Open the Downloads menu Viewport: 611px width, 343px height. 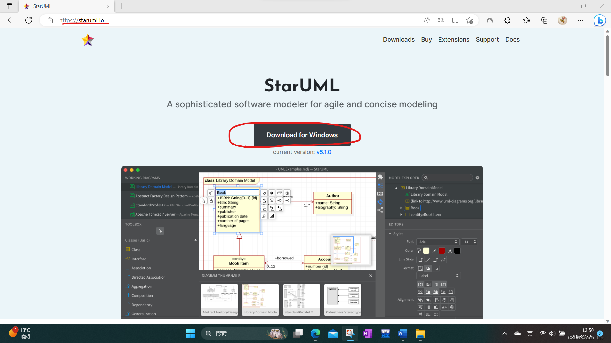399,39
